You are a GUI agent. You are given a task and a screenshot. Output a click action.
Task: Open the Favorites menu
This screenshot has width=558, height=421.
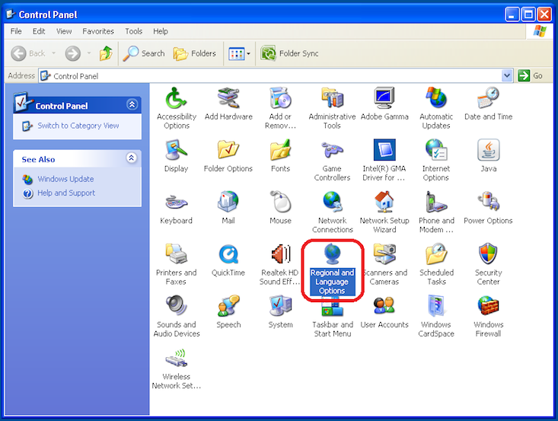click(98, 31)
